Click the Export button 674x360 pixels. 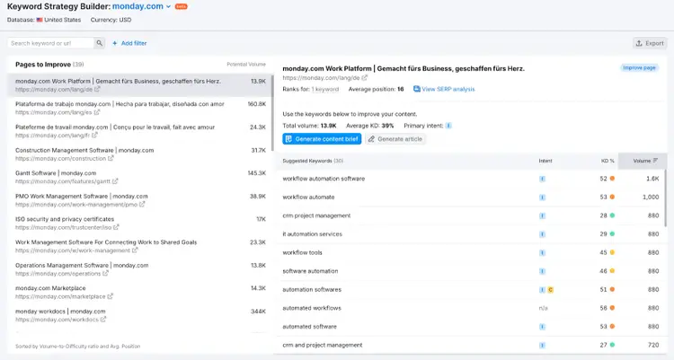[650, 43]
